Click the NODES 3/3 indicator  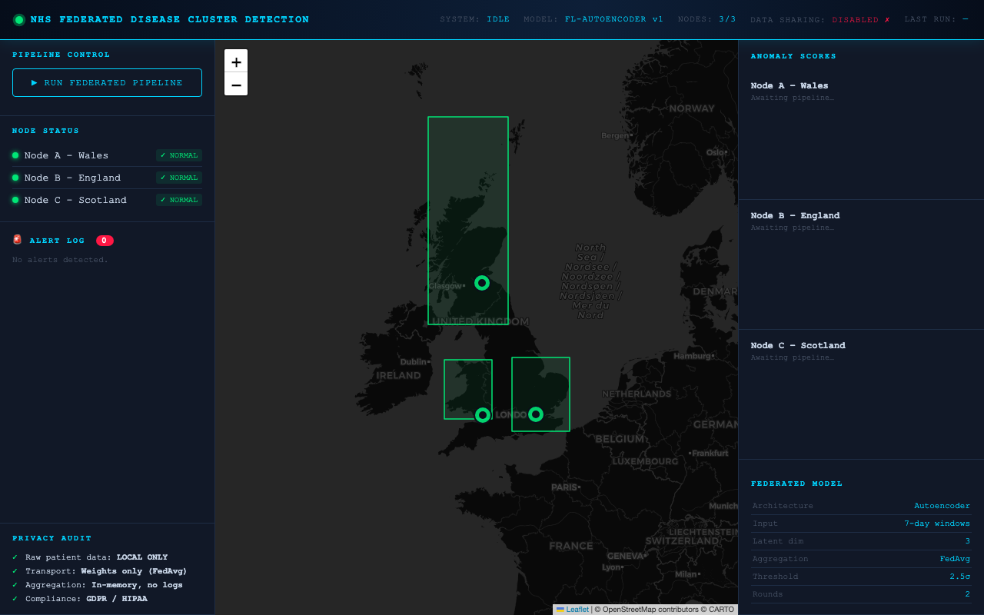tap(706, 19)
